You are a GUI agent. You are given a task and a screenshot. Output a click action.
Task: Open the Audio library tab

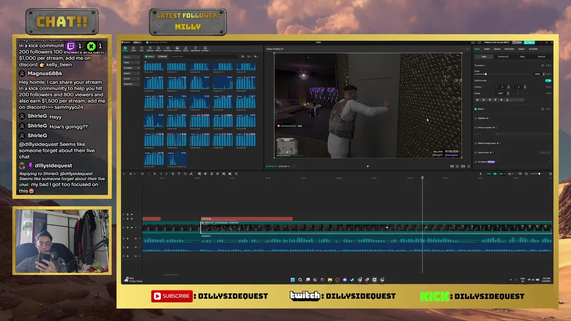click(x=133, y=49)
